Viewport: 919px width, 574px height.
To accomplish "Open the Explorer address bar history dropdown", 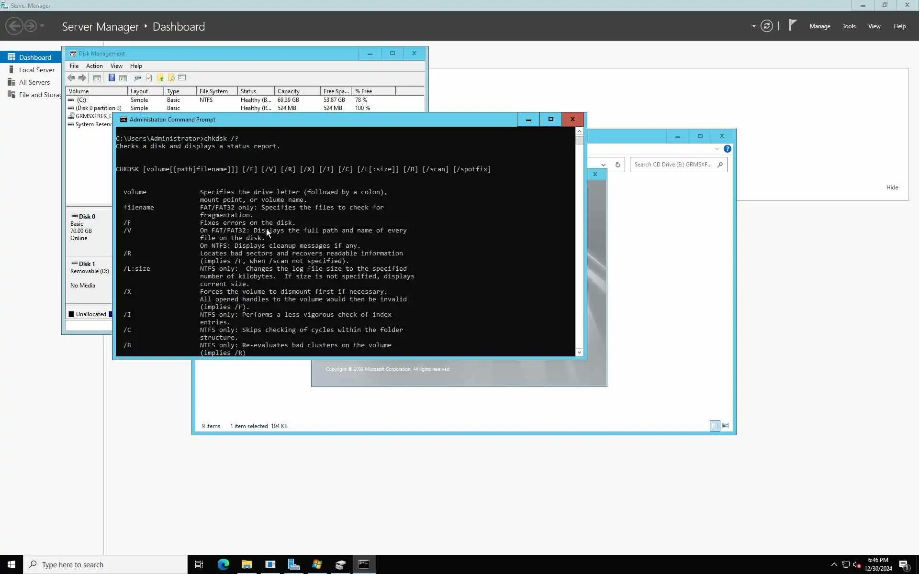I will click(604, 165).
